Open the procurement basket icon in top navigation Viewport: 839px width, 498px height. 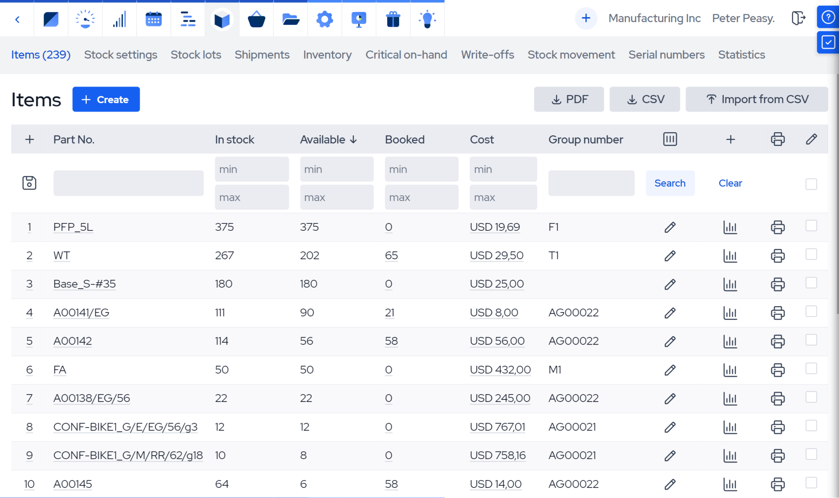click(x=256, y=19)
